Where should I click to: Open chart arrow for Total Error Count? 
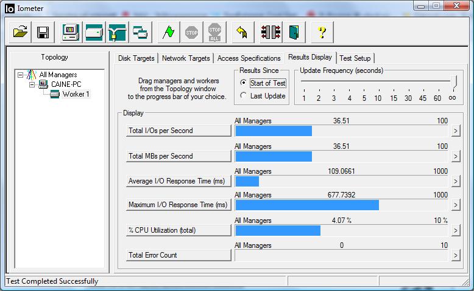pos(456,256)
